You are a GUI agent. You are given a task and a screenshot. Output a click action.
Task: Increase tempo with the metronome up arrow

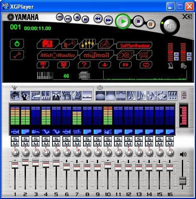[x=176, y=54]
